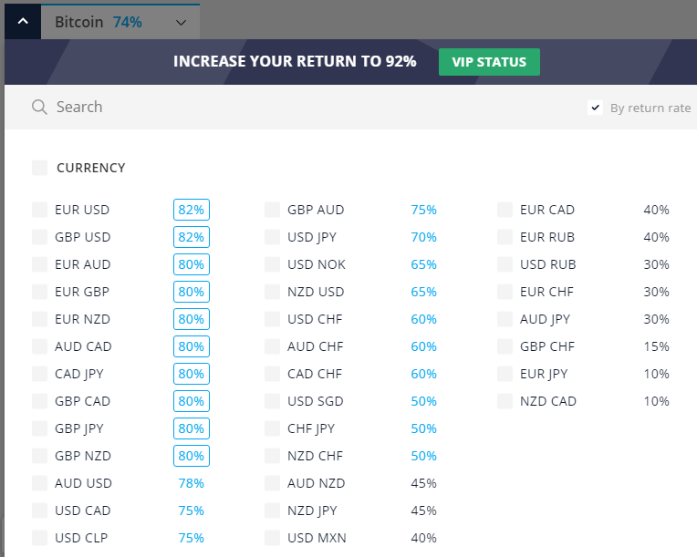Tick the checkbox next to GBP AUD
The width and height of the screenshot is (697, 557).
[x=272, y=210]
